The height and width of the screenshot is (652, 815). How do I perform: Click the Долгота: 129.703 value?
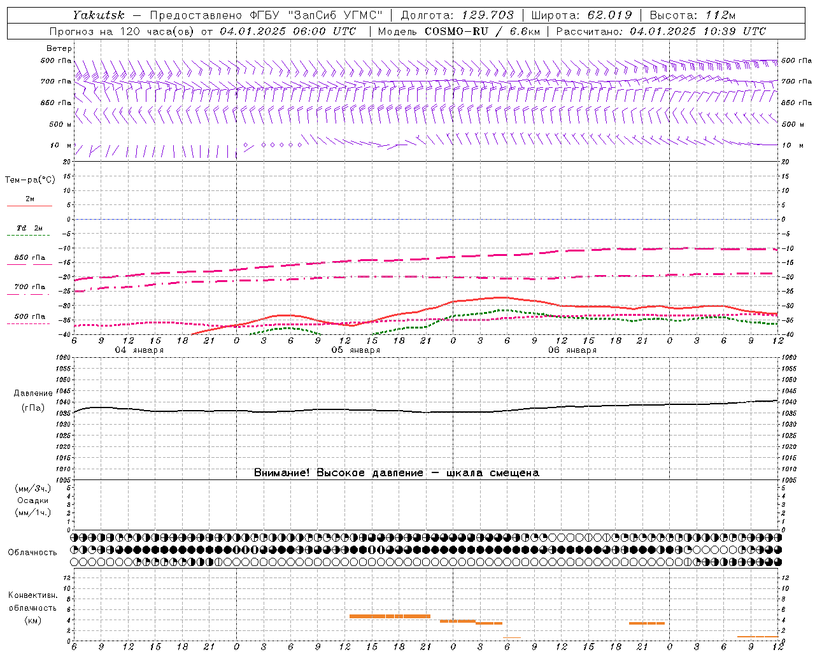coord(457,15)
